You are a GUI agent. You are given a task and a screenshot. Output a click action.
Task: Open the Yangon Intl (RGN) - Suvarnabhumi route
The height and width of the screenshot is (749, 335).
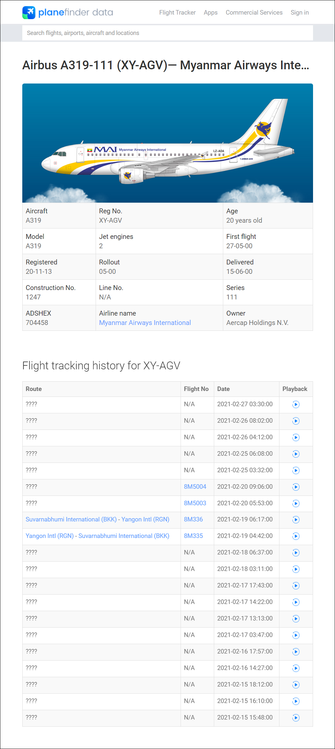point(98,536)
